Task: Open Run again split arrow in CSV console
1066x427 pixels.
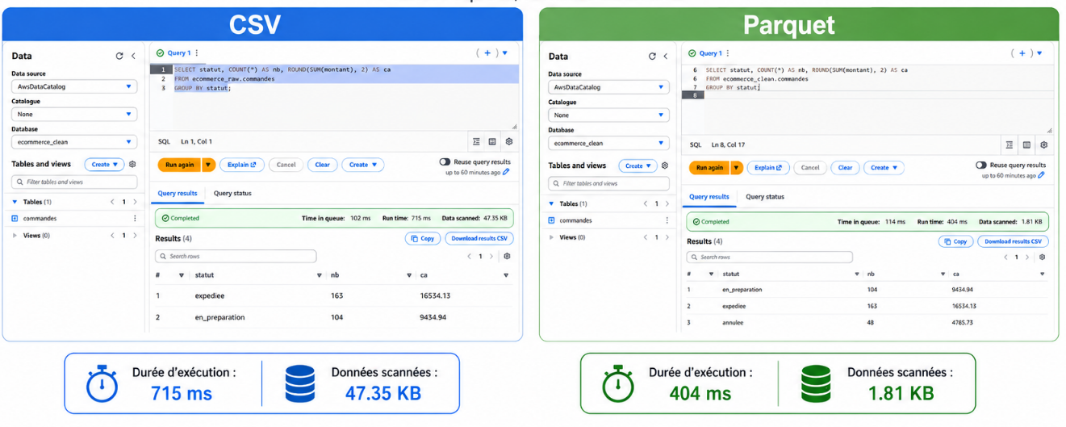Action: [208, 165]
